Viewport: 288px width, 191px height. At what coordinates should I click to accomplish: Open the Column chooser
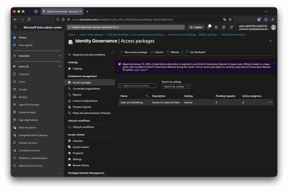coord(157,52)
